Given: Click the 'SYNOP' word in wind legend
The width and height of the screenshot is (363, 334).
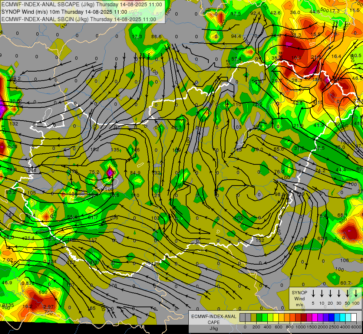Looking at the screenshot, I should pyautogui.click(x=299, y=293).
